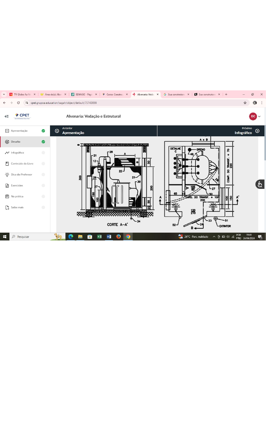Click the status circle beside Infográfico

coord(43,153)
